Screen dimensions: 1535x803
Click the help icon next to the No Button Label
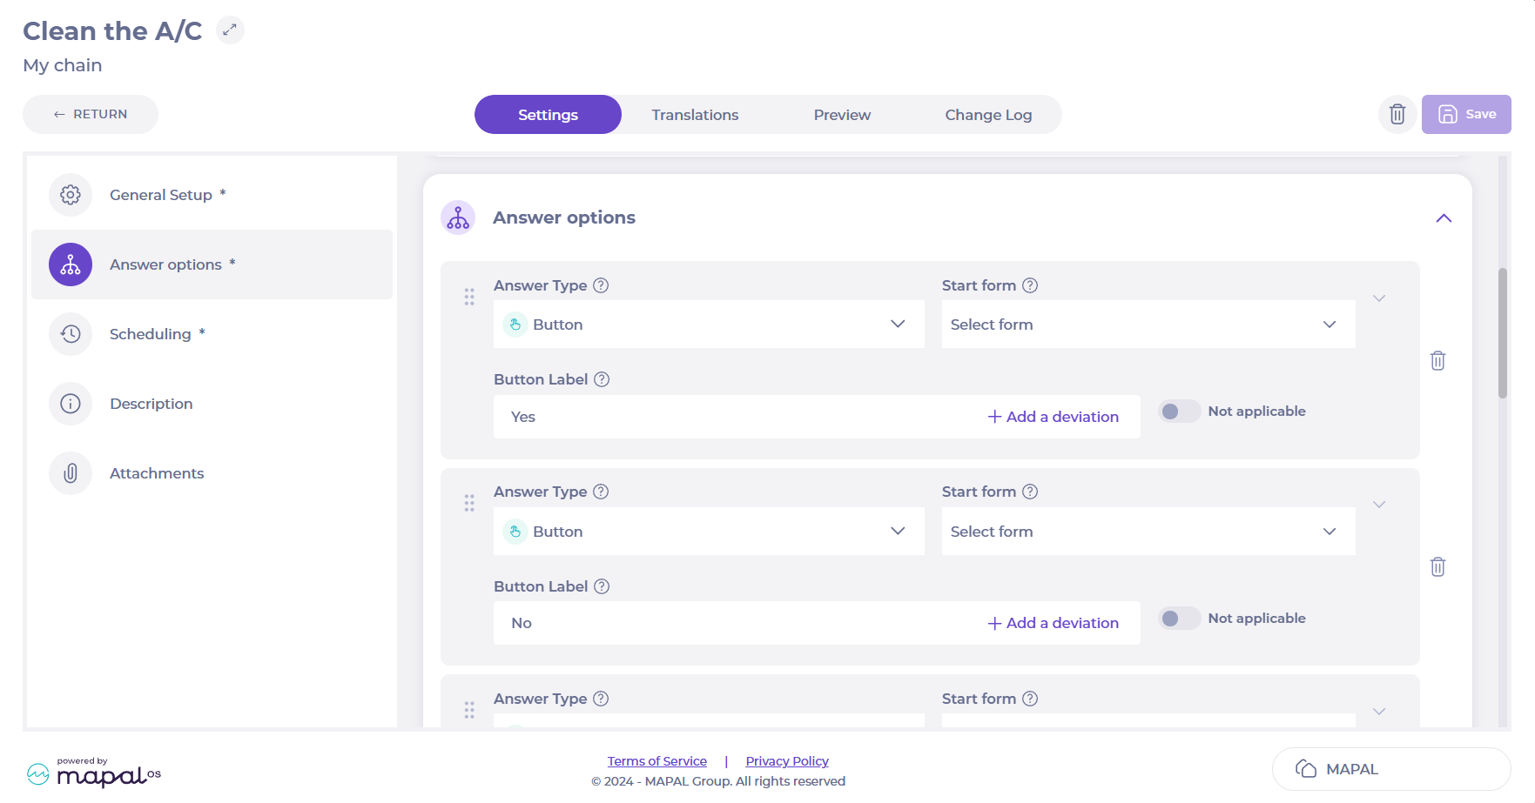(602, 586)
